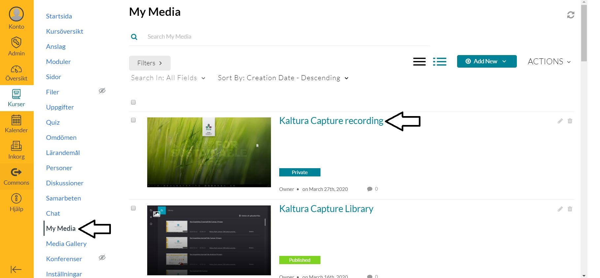Screen dimensions: 600x278
Task: Open Commons icon in global nav
Action: [x=16, y=172]
